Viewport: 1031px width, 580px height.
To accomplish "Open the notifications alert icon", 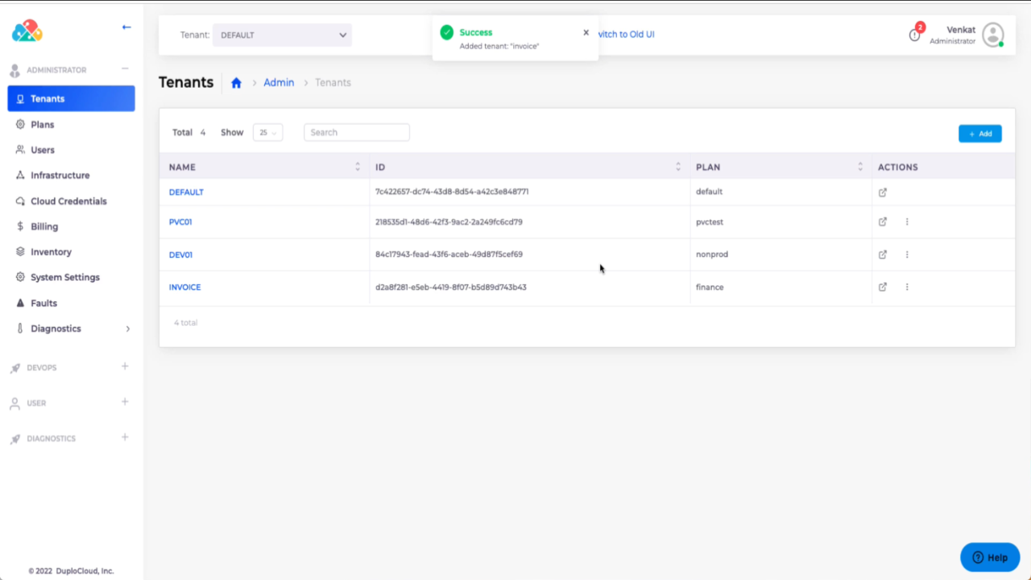I will pos(915,34).
